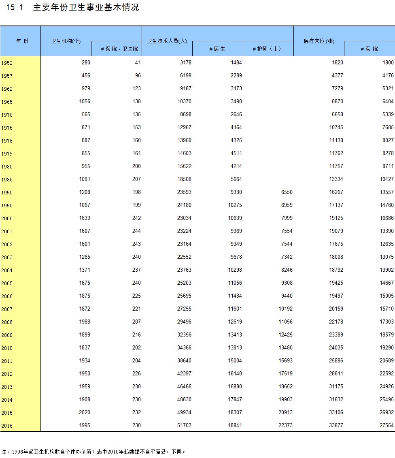Click the year cell 2010
This screenshot has height=458, width=395.
[x=7, y=348]
